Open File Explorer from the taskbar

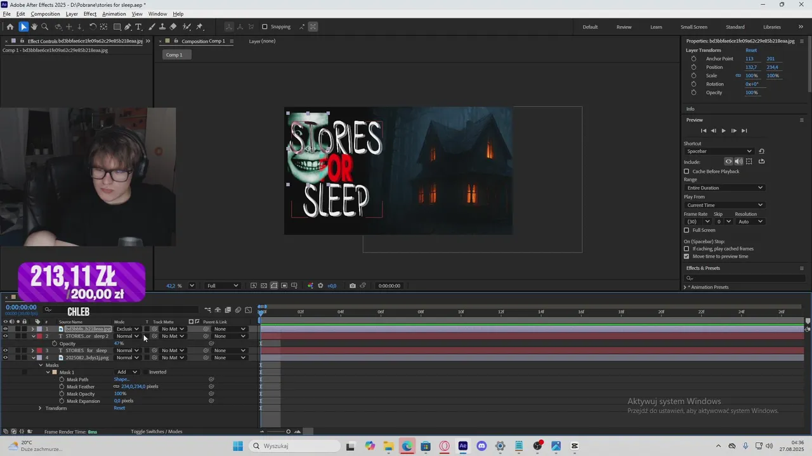point(388,446)
